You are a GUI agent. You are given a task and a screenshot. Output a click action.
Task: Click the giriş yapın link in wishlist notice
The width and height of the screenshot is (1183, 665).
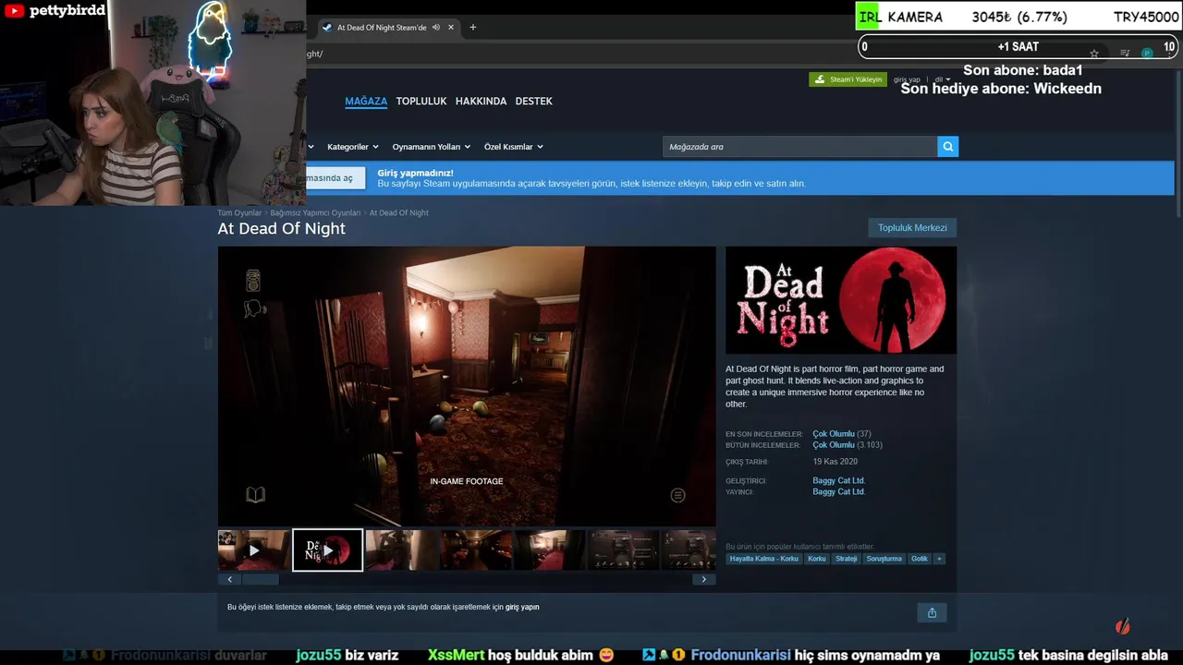point(522,608)
